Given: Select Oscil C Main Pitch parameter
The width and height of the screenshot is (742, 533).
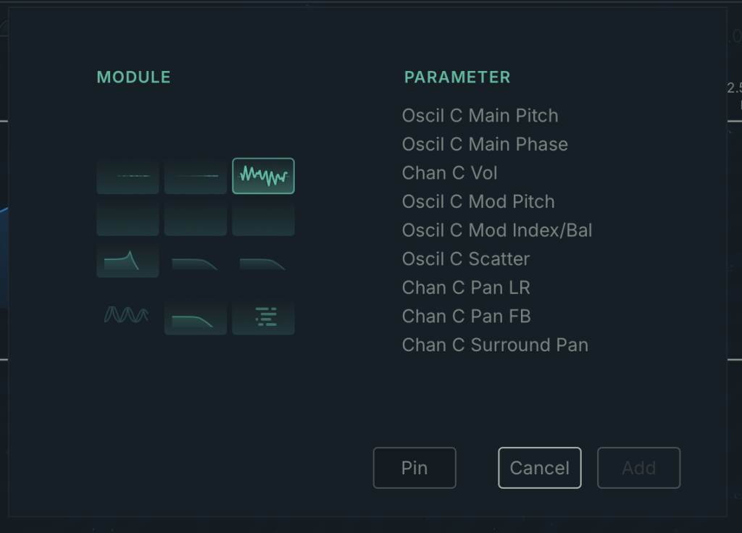Looking at the screenshot, I should pyautogui.click(x=480, y=116).
